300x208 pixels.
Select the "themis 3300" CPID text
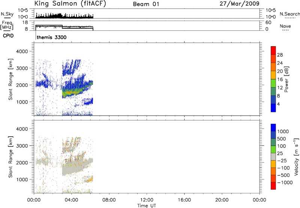pos(51,37)
